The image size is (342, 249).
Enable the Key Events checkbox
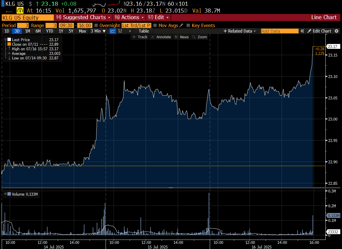tap(188, 25)
